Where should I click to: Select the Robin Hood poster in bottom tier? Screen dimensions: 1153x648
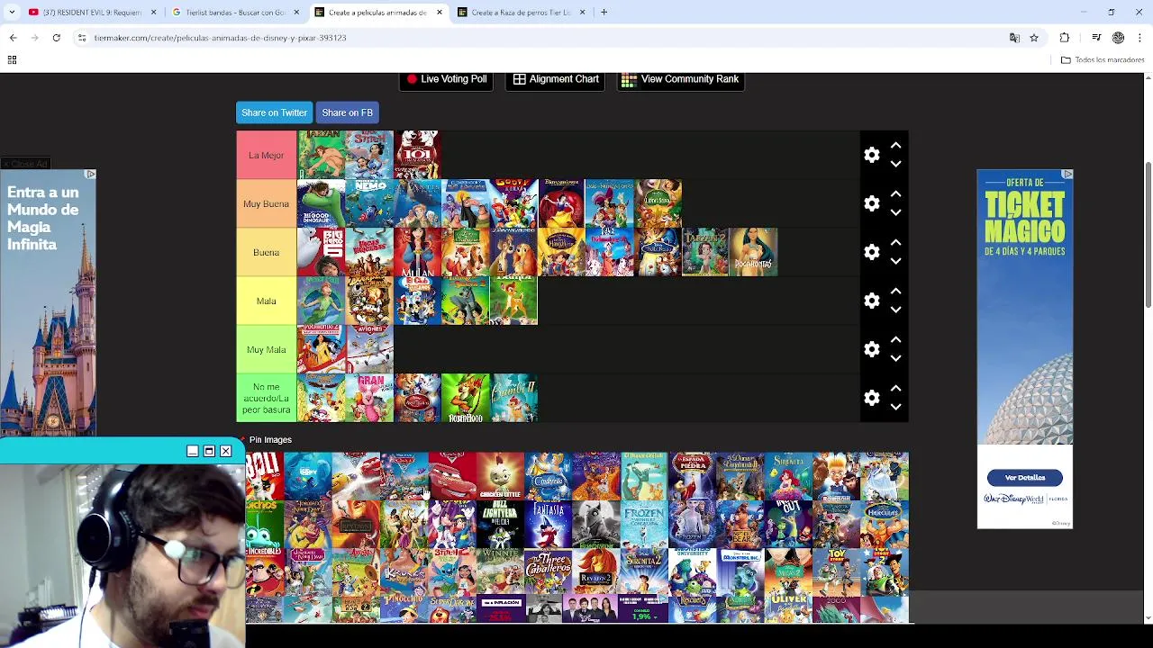pos(466,398)
